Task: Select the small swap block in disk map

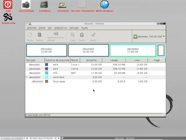Action: pyautogui.click(x=161, y=50)
